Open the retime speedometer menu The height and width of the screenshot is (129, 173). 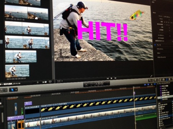pyautogui.click(x=156, y=80)
